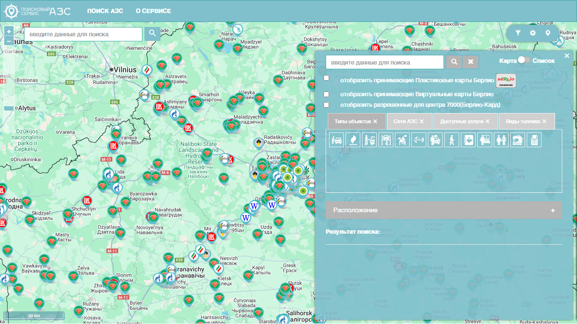
Task: Click the green marker near Skidzyel'
Action: [x=30, y=219]
